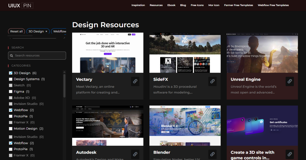The height and width of the screenshot is (160, 306).
Task: Open the Unreal Engine card link icon
Action: pos(290,82)
